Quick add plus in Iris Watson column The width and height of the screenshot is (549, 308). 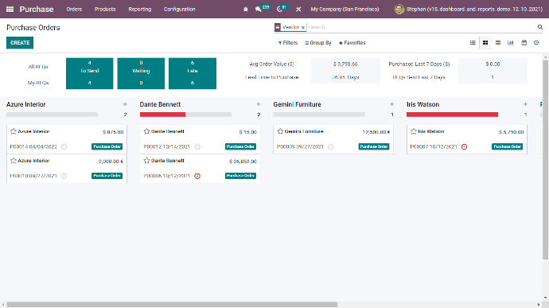point(525,104)
